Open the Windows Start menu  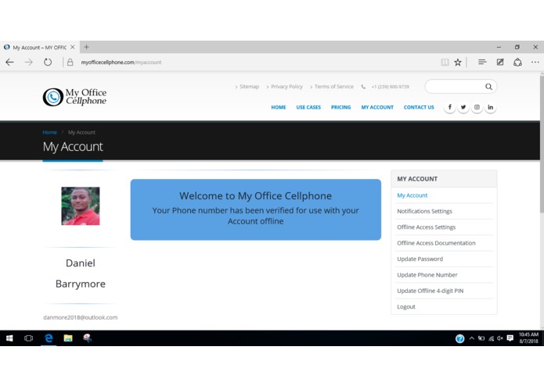(x=9, y=338)
